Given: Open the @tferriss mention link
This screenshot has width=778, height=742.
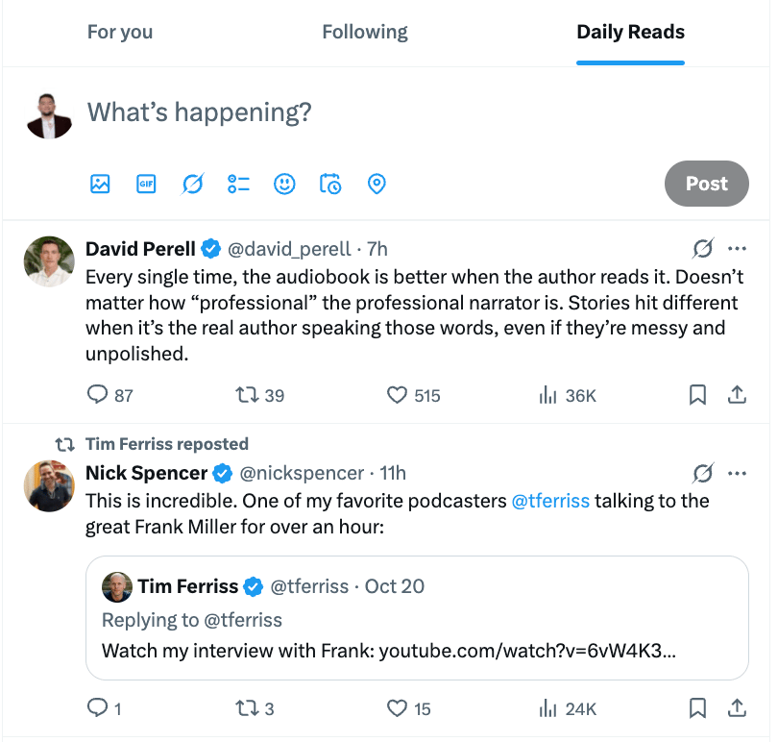Looking at the screenshot, I should tap(550, 501).
